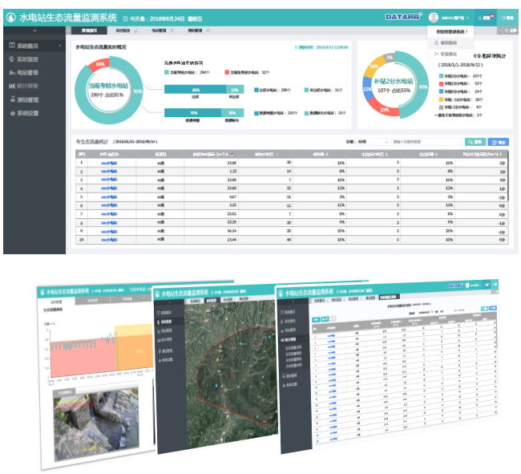Click the help button in header
Viewport: 521px width, 474px height.
coord(507,17)
